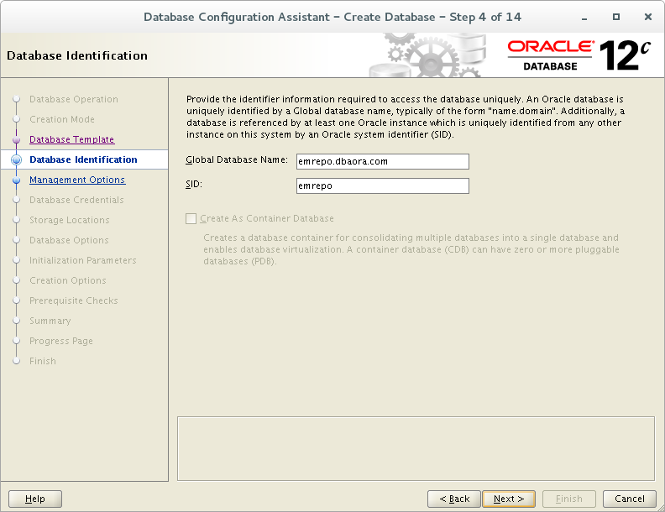
Task: Jump to Database Template step
Action: [x=71, y=139]
